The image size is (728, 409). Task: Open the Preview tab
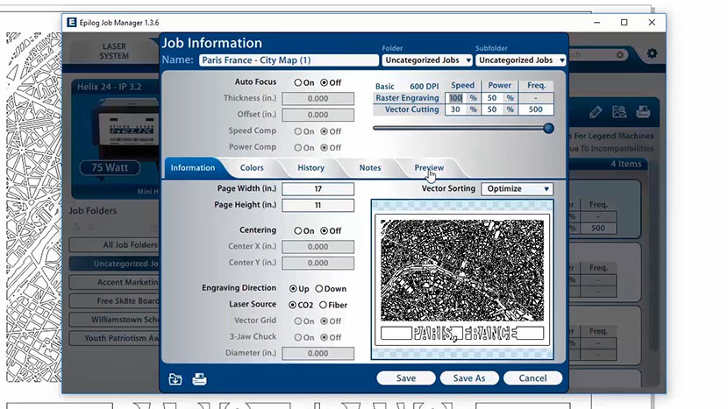click(429, 168)
